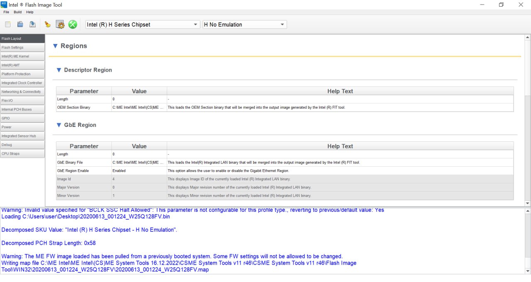Screen dimensions: 531x282
Task: Select the GbE Binary File parameter label
Action: tap(70, 162)
